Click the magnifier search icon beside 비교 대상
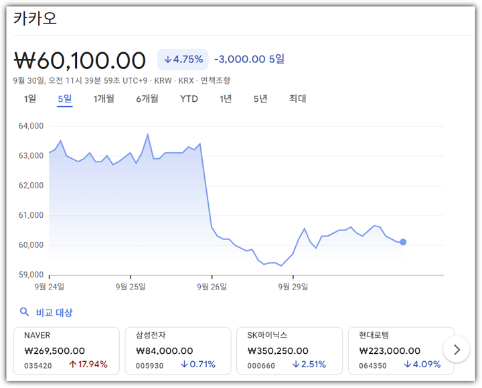This screenshot has width=482, height=388. [24, 312]
